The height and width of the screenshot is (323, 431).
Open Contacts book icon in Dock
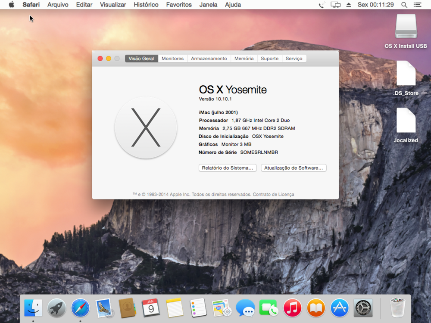point(127,308)
